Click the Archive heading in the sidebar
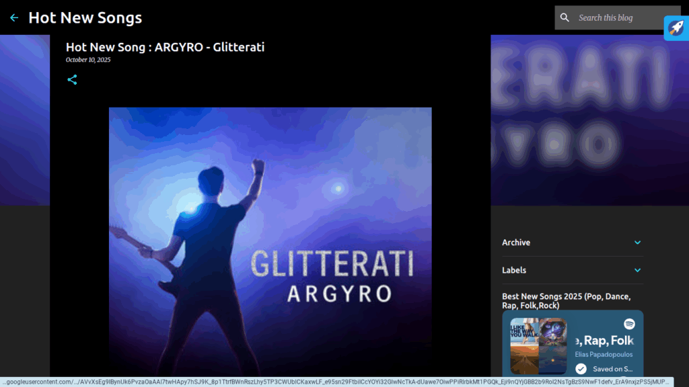 [516, 243]
